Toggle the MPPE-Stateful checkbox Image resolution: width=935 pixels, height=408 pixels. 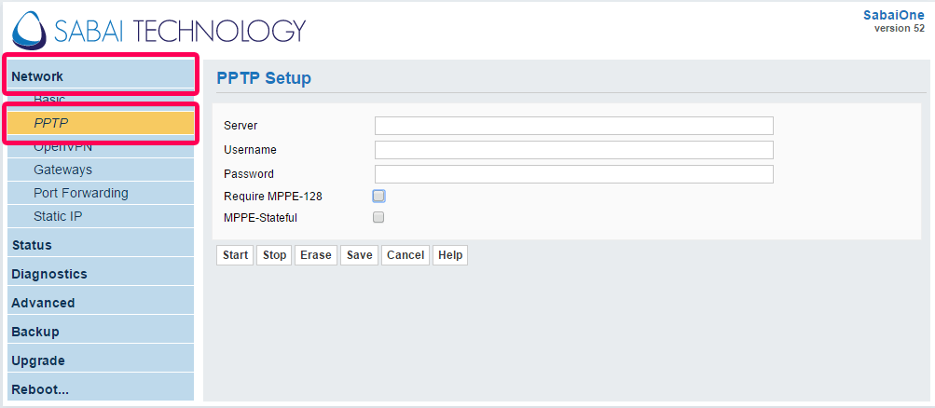pos(378,217)
